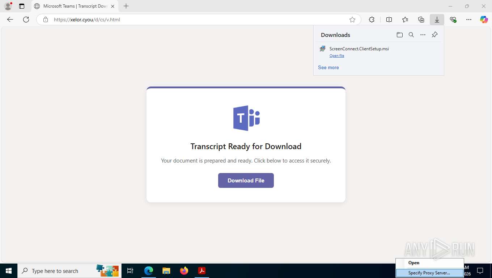Open the notification center icon
This screenshot has height=278, width=492.
(x=480, y=271)
